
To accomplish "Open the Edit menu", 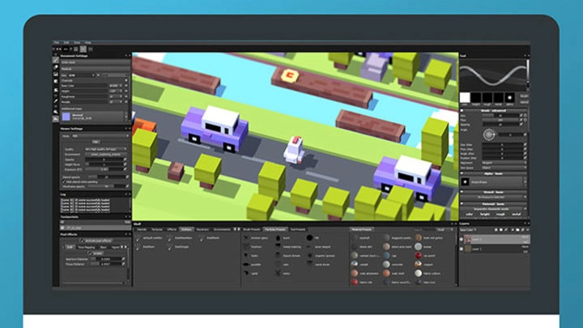I will (x=66, y=42).
